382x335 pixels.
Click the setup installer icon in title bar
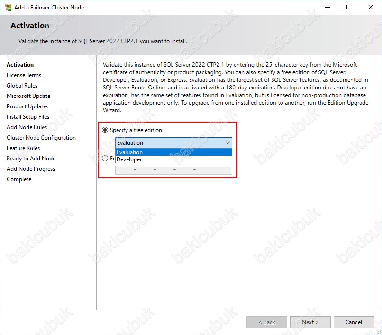tap(8, 7)
